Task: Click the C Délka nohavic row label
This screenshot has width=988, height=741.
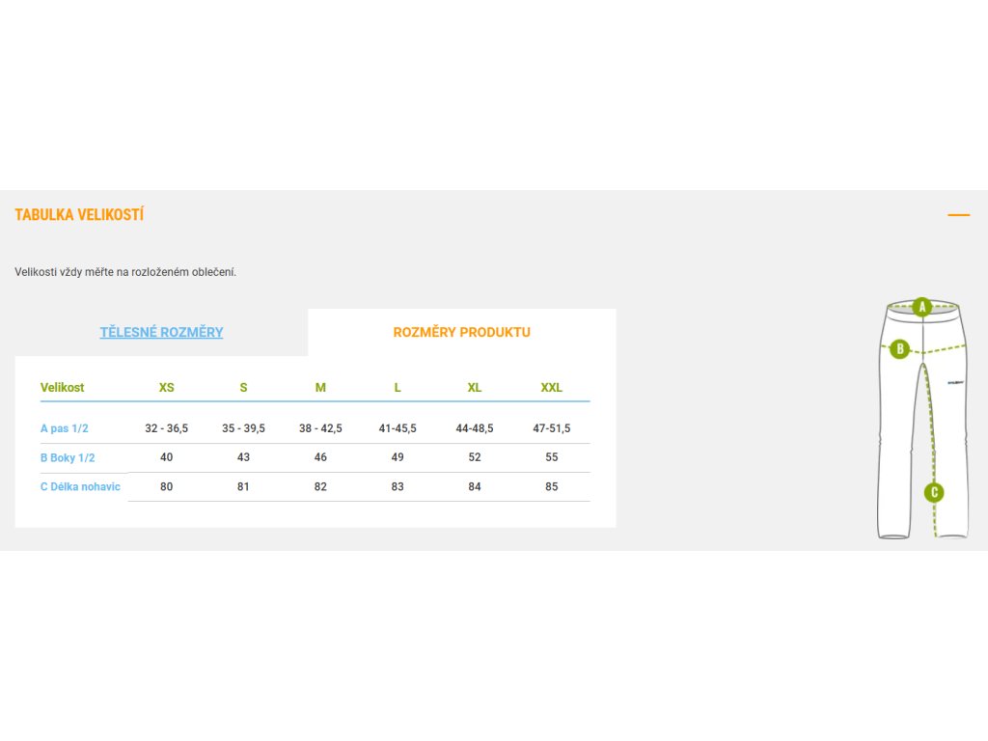Action: click(x=80, y=486)
